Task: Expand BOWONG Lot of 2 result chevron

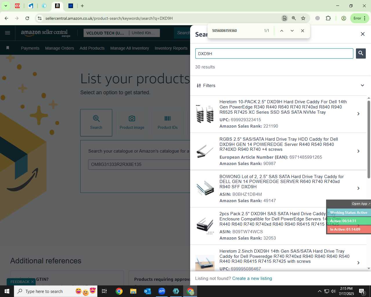Action: (x=359, y=188)
